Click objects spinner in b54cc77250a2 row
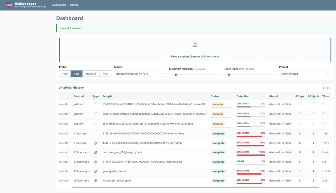 [313, 114]
